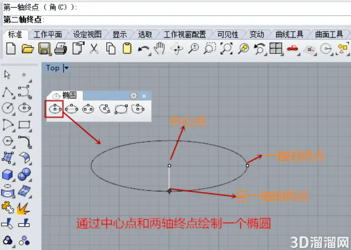Click the Undo arrow icon

pos(143,49)
